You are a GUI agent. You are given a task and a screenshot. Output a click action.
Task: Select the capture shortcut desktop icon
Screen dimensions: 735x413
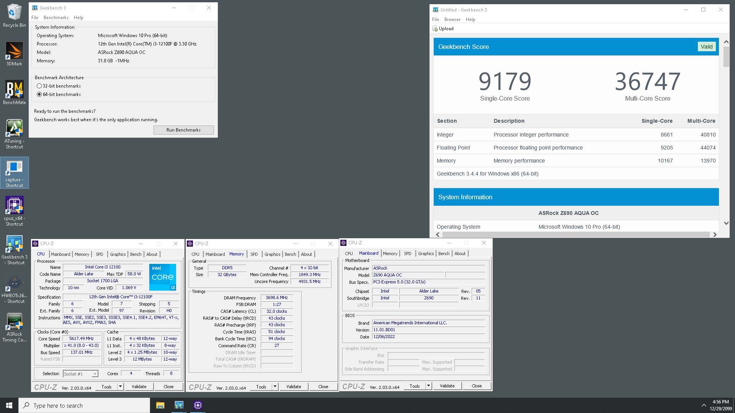pyautogui.click(x=14, y=173)
